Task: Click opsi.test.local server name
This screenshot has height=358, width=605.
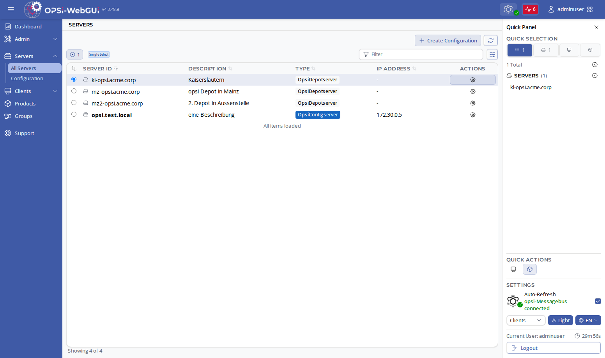Action: (x=112, y=115)
